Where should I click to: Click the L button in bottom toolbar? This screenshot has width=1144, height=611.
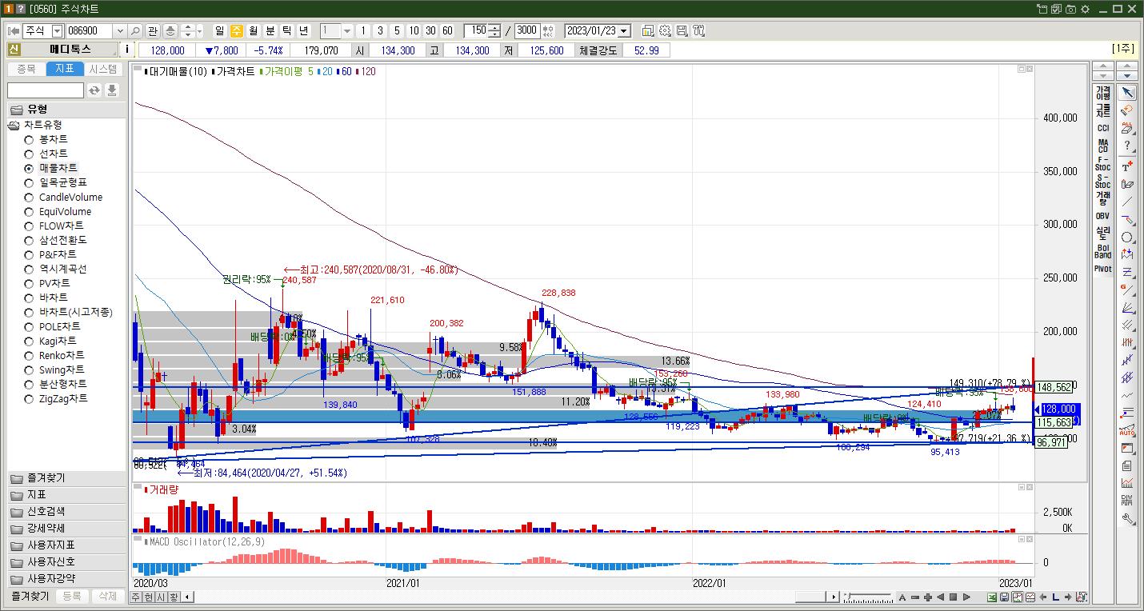pos(1055,597)
